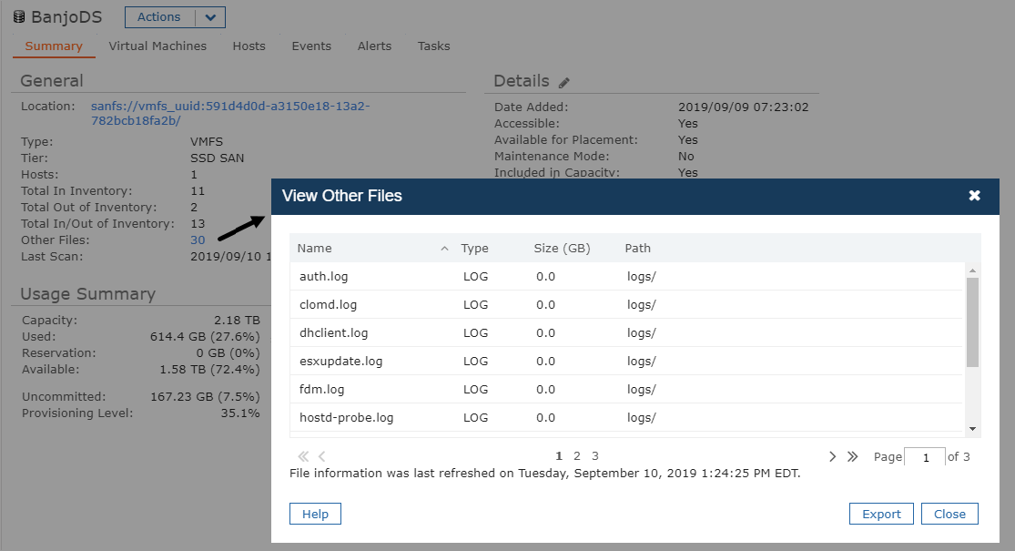Sort by Name column ascending arrow

coord(445,249)
